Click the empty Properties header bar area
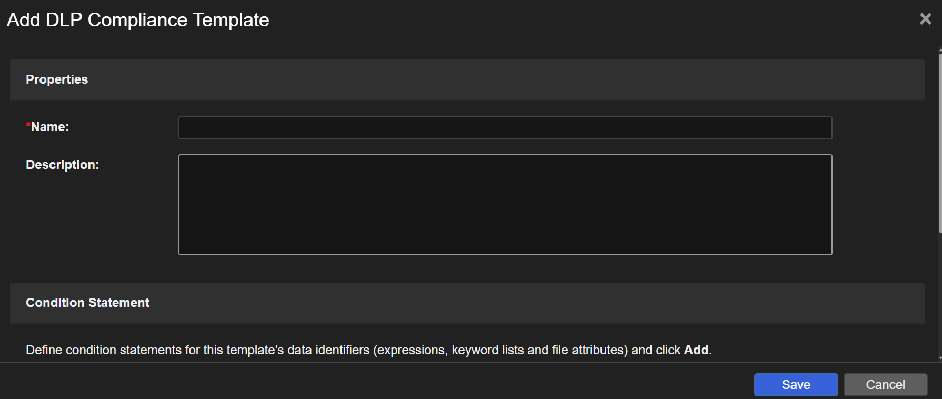 (474, 79)
